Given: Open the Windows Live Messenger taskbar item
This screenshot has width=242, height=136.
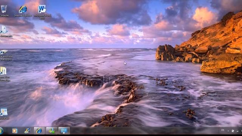Looking at the screenshot, I should coord(52,131).
